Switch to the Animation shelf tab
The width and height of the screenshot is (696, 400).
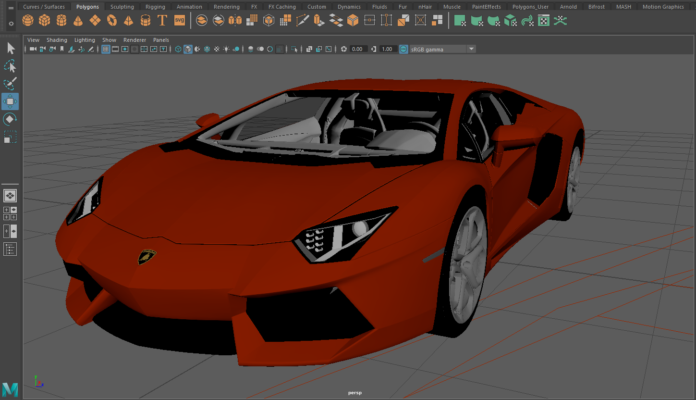(189, 7)
